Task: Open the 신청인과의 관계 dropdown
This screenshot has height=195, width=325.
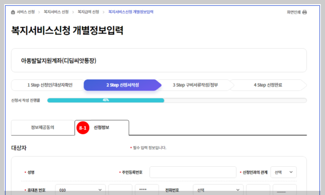Action: [x=283, y=172]
